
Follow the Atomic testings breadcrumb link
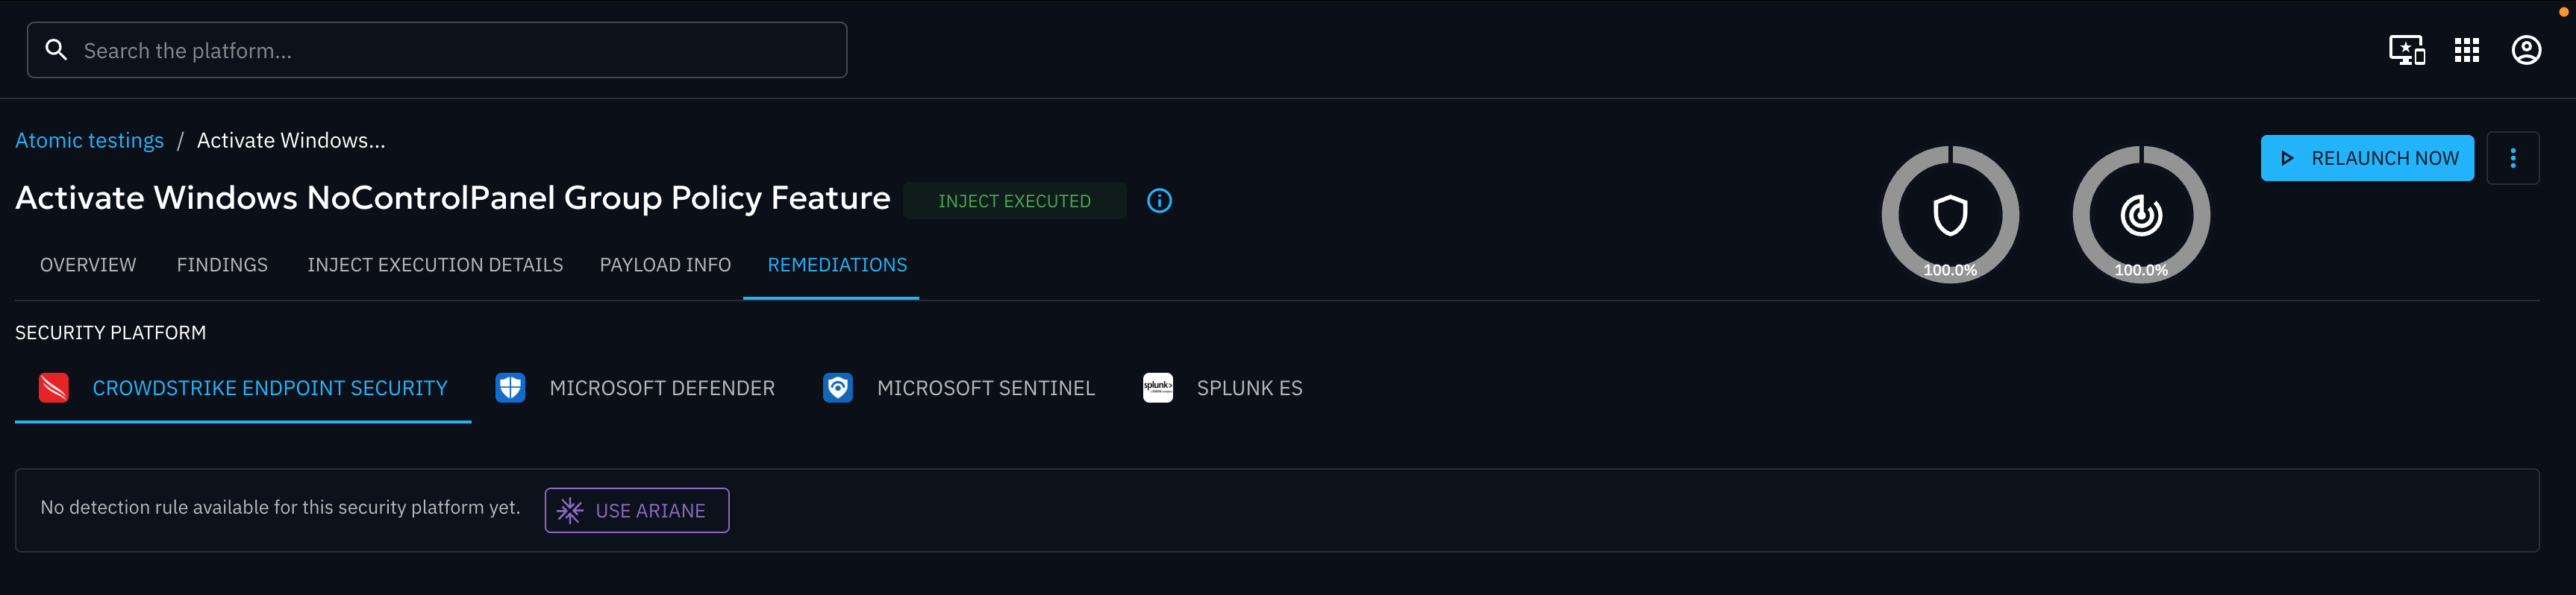[x=89, y=141]
